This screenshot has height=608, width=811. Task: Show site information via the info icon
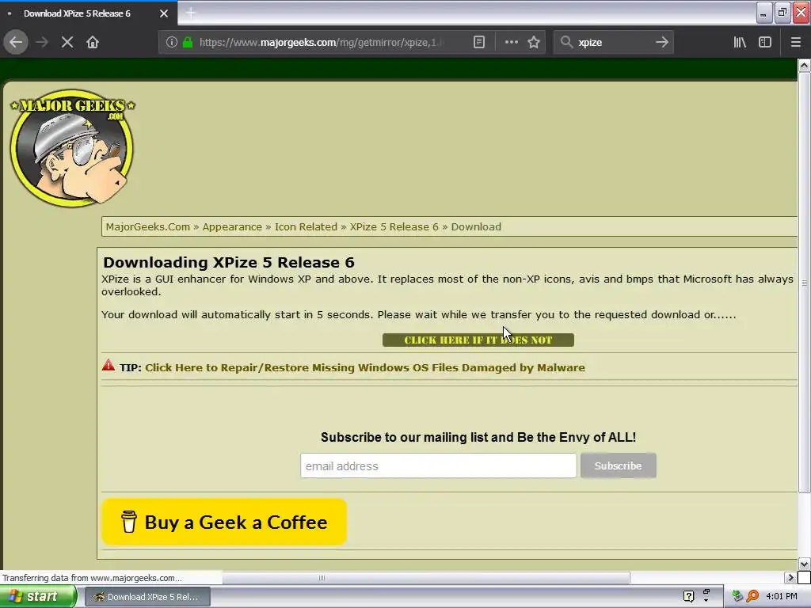[x=171, y=43]
